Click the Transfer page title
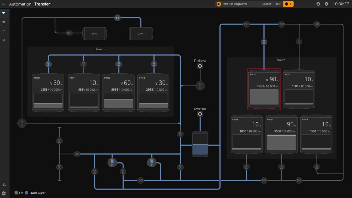The height and width of the screenshot is (198, 352). pos(42,4)
